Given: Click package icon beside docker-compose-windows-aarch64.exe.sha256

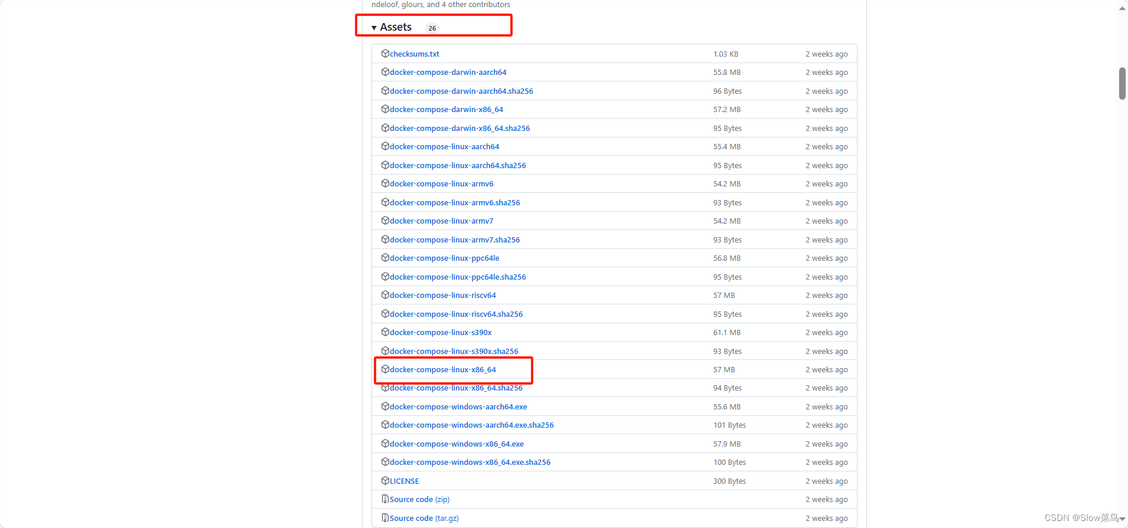Looking at the screenshot, I should click(385, 425).
